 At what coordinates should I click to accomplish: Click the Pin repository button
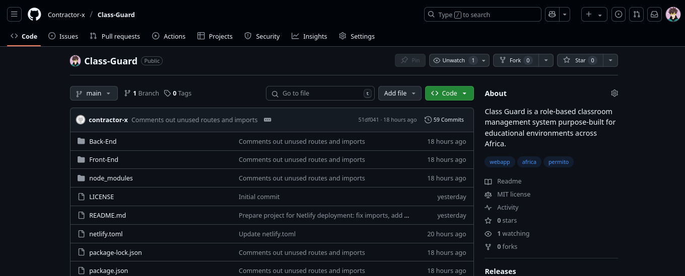click(x=410, y=60)
